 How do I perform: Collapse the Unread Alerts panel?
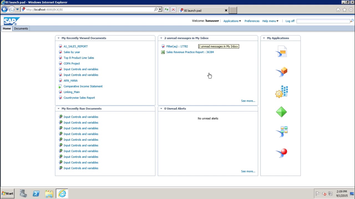coord(161,109)
